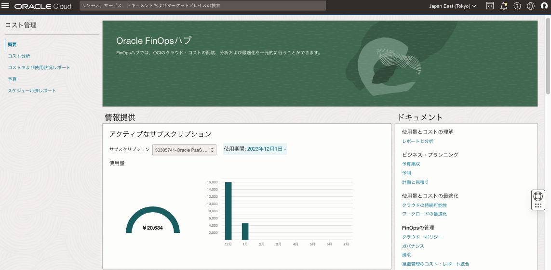The image size is (551, 270).
Task: Click the ドキュメント section heading
Action: coord(420,117)
